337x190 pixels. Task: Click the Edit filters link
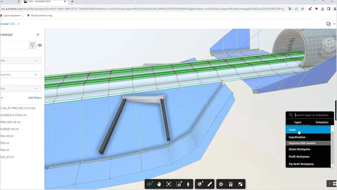(35, 98)
